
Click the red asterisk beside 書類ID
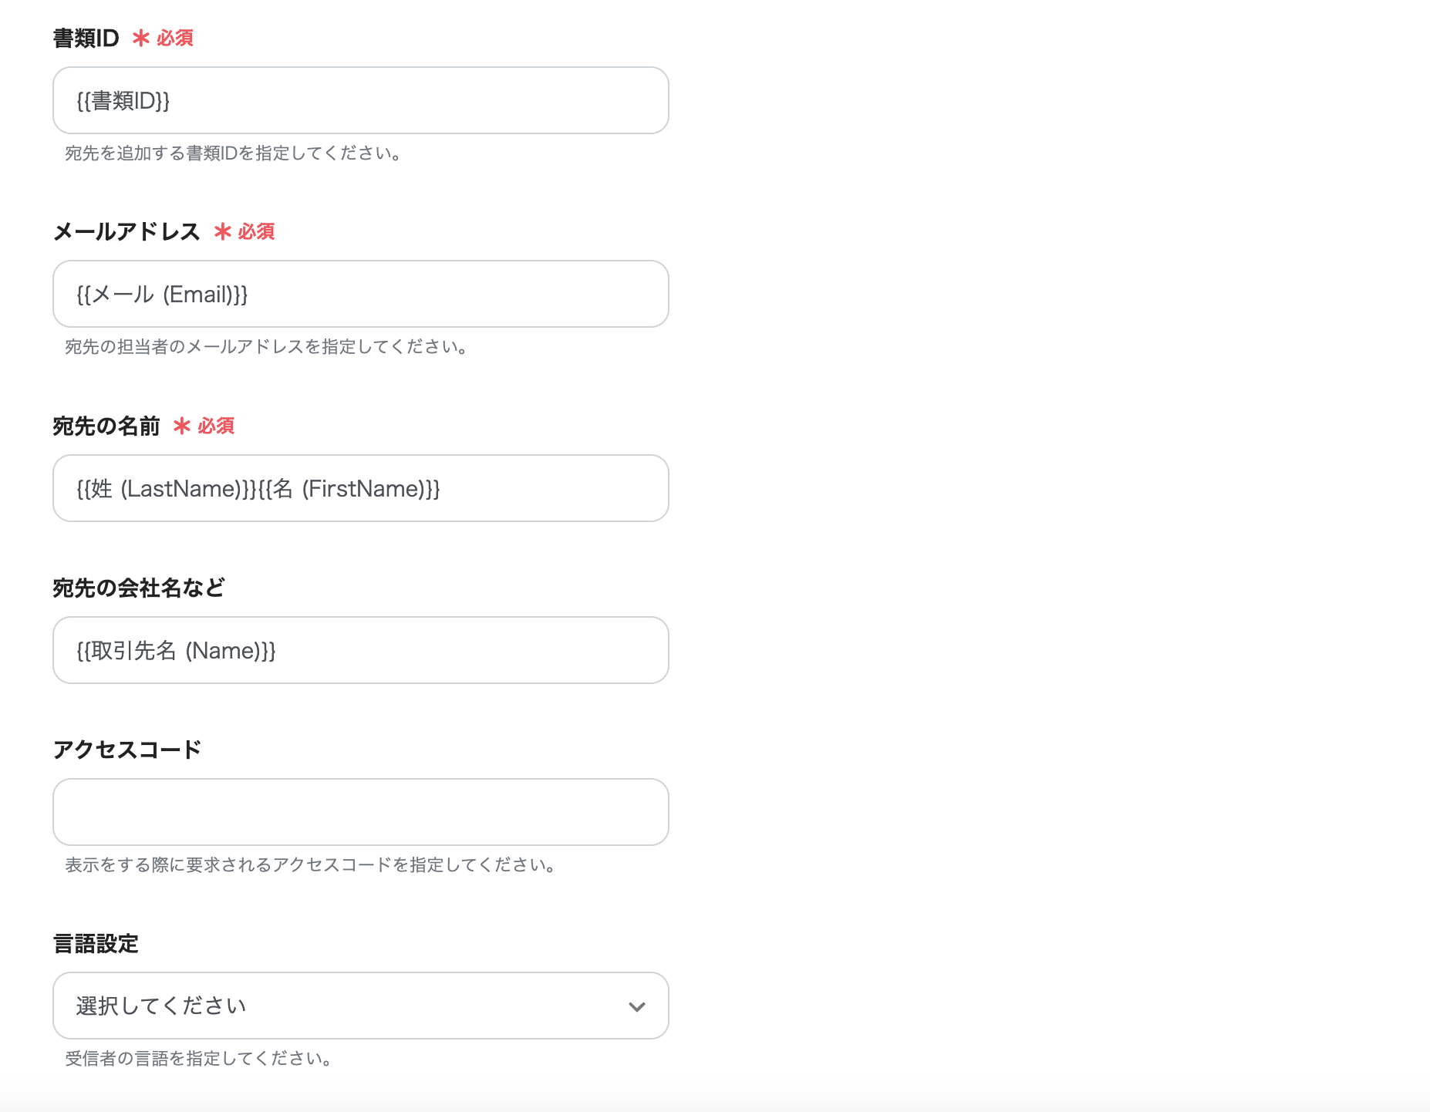(x=141, y=38)
